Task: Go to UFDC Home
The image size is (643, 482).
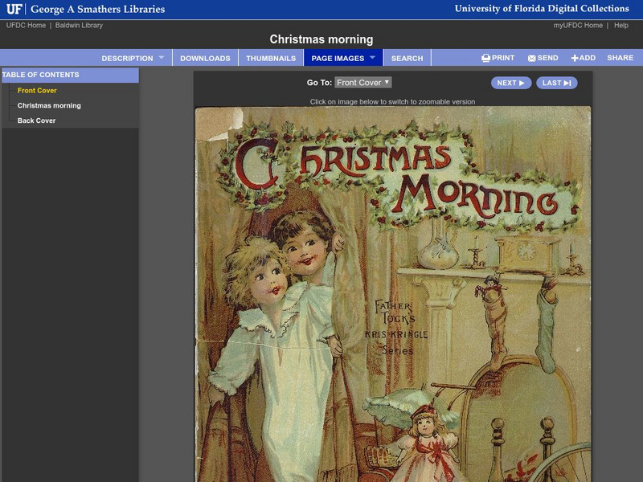Action: pyautogui.click(x=26, y=26)
